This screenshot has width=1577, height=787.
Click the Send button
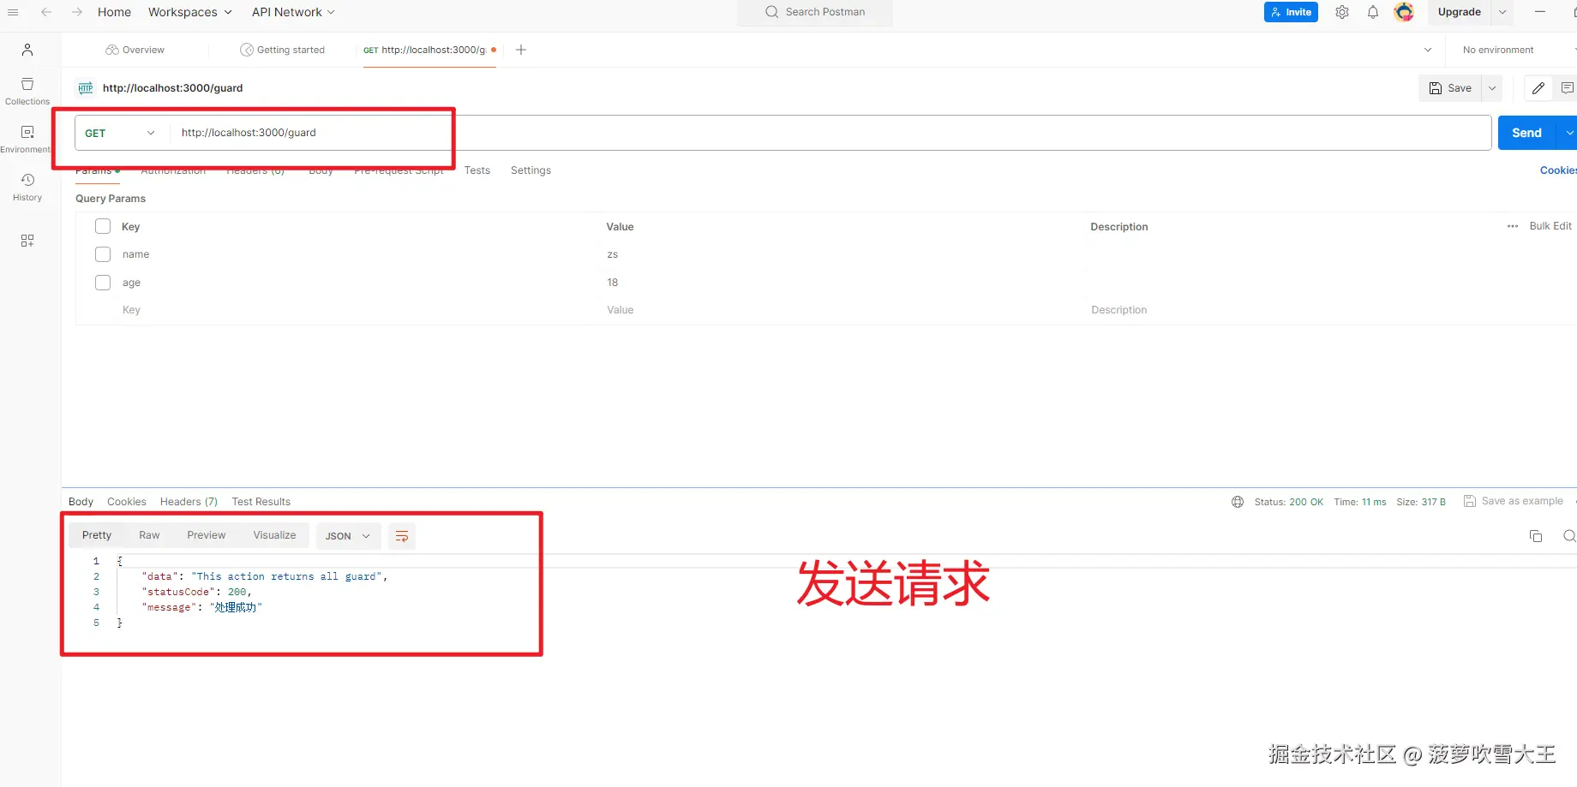pyautogui.click(x=1526, y=132)
